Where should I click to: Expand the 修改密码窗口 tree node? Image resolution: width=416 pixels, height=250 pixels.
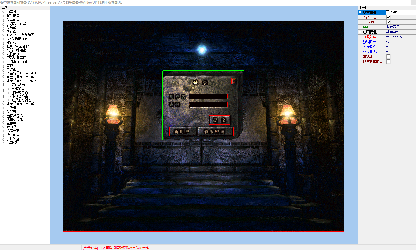(x=8, y=96)
